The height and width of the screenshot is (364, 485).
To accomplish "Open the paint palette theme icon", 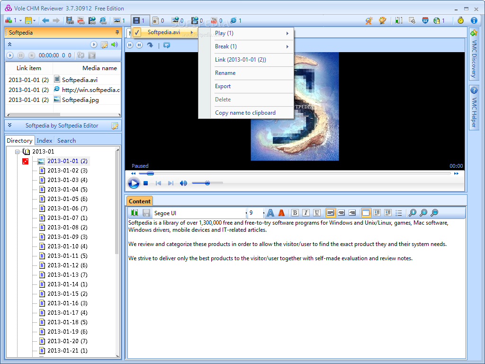I will pos(383,20).
